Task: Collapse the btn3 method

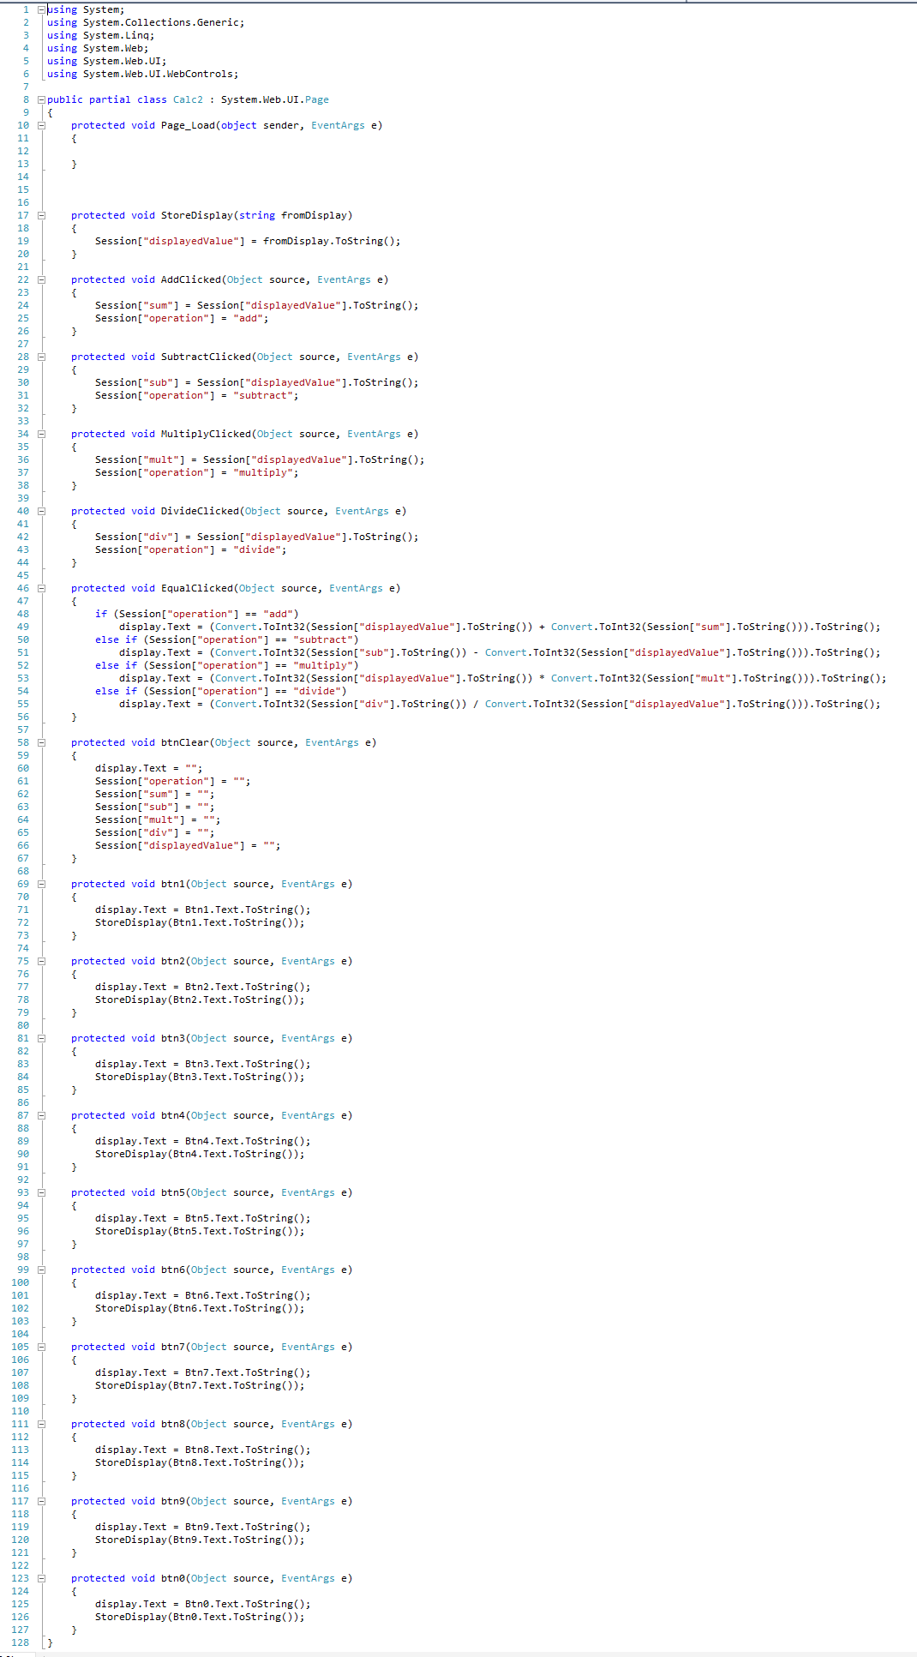Action: coord(41,1038)
